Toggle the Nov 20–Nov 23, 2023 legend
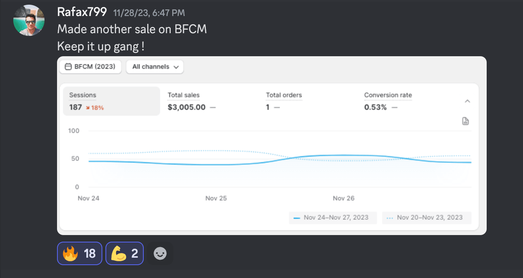Screen dimensions: 523x278 pos(427,218)
